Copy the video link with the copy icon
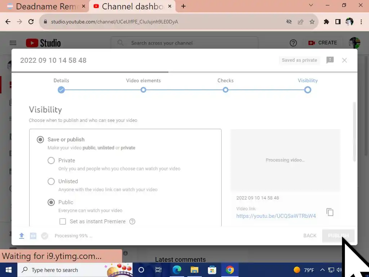 [x=330, y=212]
